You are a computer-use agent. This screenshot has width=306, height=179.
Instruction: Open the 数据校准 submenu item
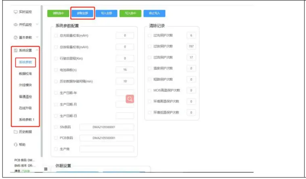[x=25, y=74]
